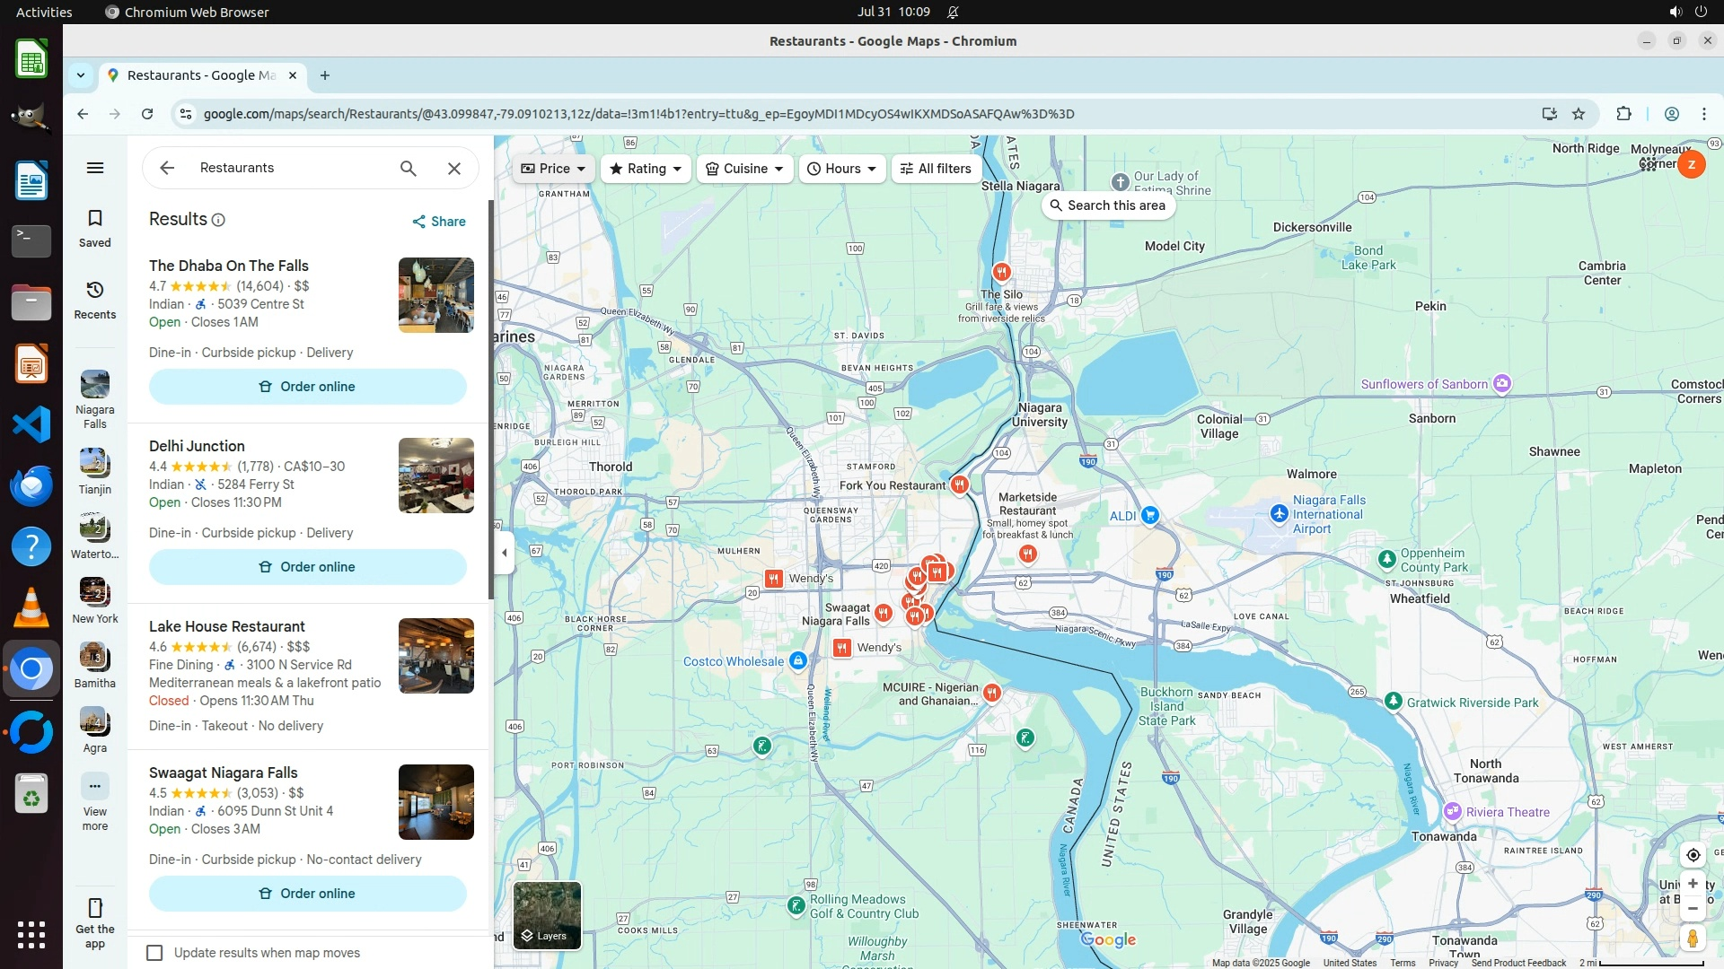Open Street View pegman
Image resolution: width=1724 pixels, height=969 pixels.
coord(1693,938)
